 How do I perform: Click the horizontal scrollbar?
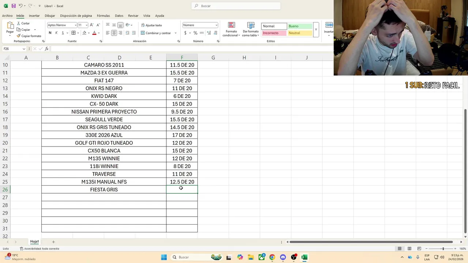371,242
